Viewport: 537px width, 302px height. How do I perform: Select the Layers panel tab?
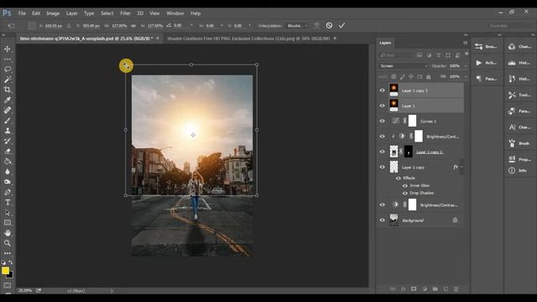pyautogui.click(x=385, y=43)
